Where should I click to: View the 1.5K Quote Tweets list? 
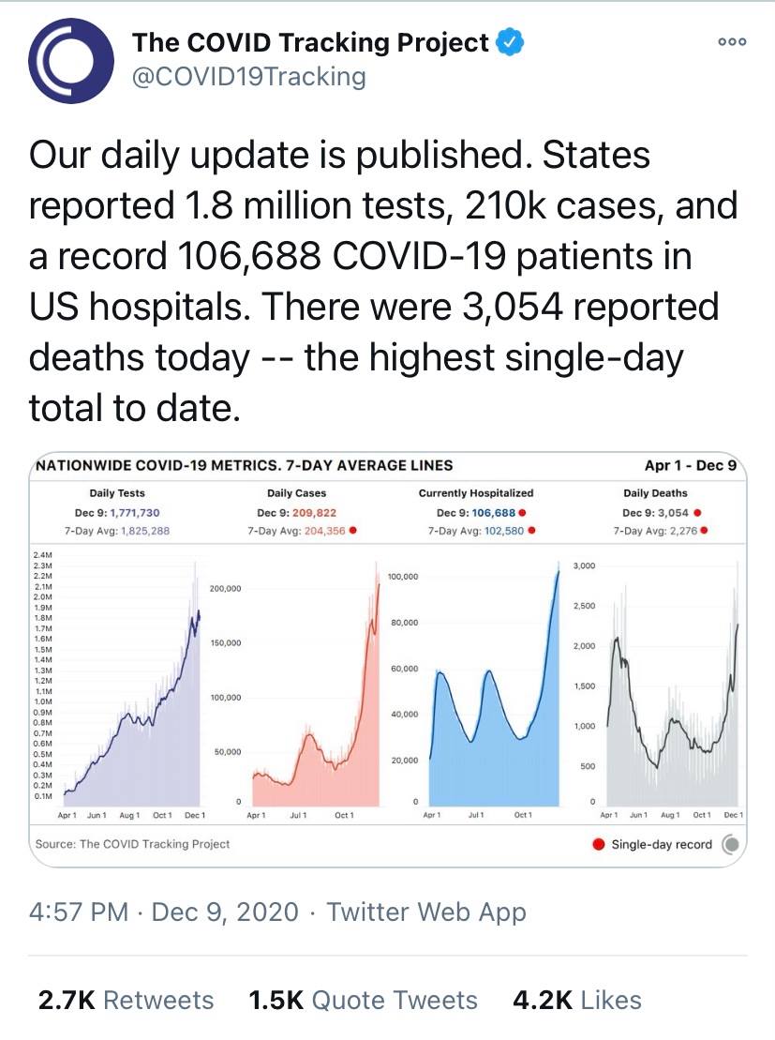pos(363,1000)
